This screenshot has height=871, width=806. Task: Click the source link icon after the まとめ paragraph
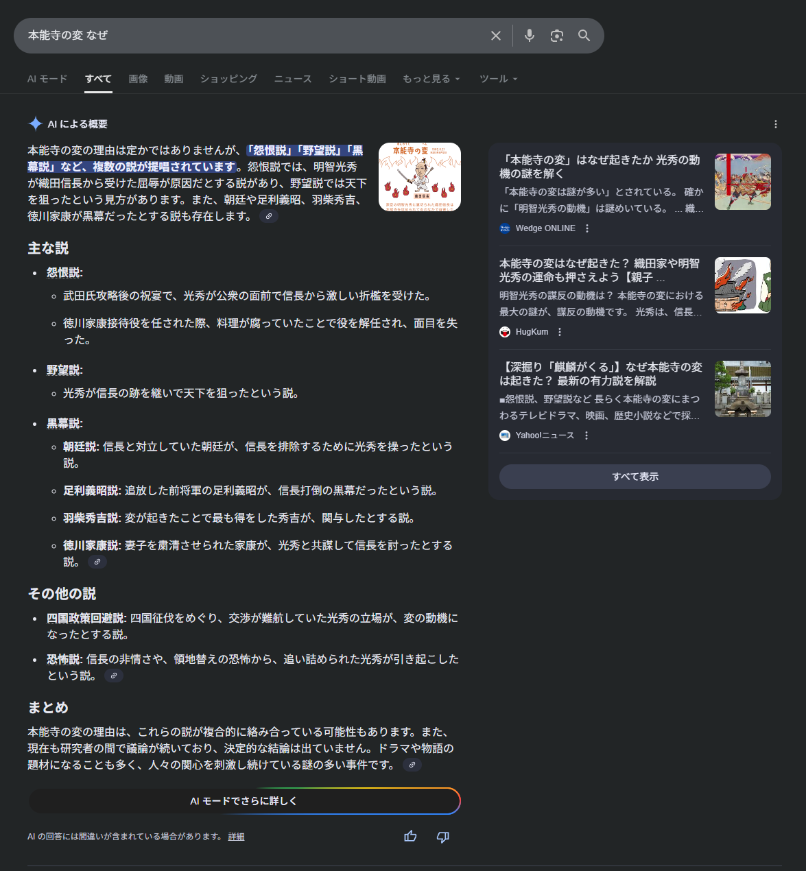click(412, 765)
